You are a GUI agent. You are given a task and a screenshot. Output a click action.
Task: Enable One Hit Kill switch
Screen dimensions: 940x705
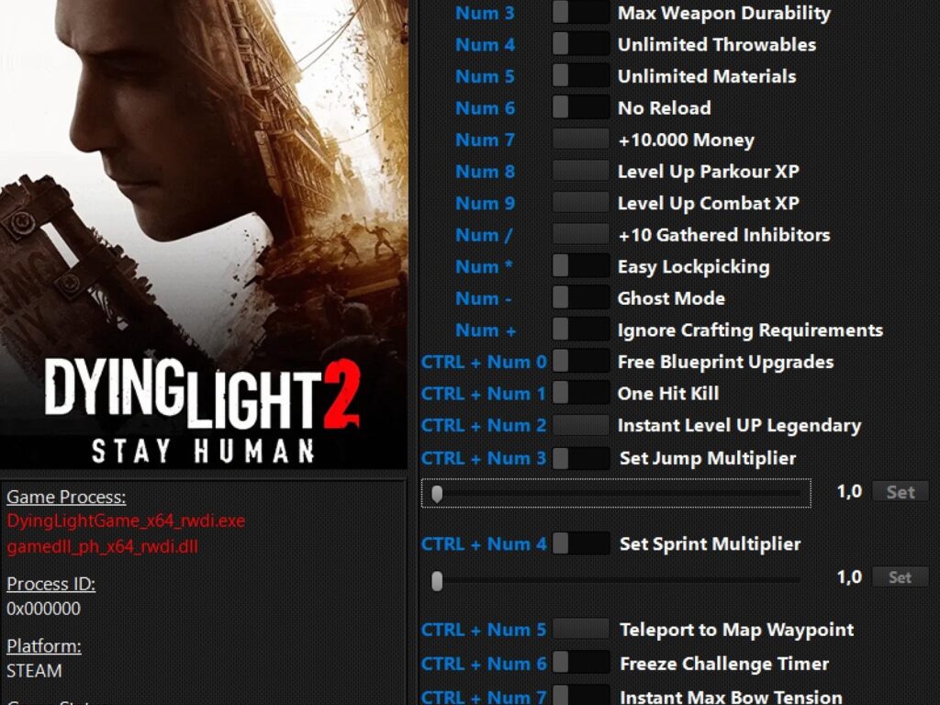[580, 393]
